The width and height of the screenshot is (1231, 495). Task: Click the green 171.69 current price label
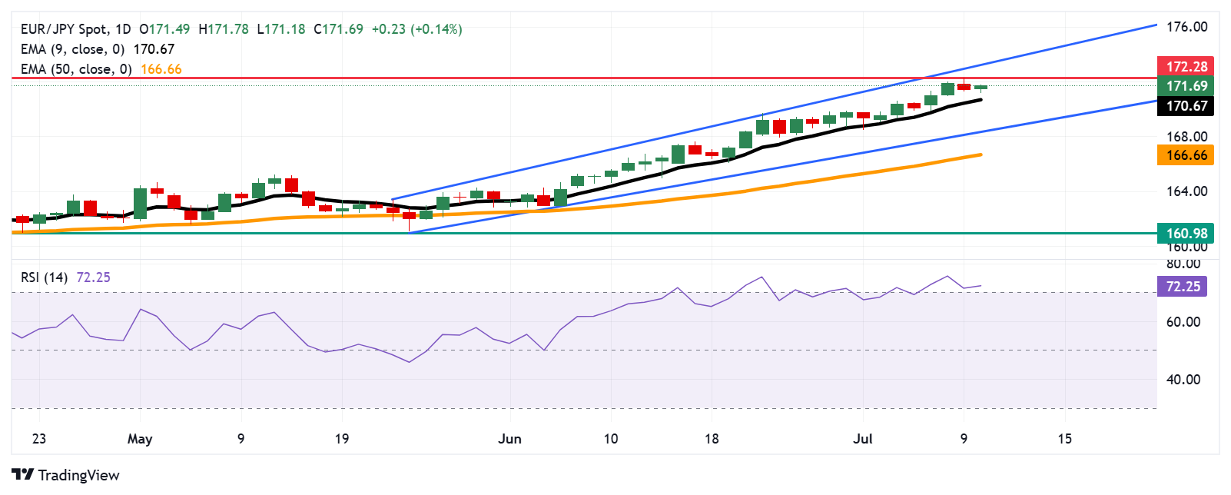coord(1186,86)
